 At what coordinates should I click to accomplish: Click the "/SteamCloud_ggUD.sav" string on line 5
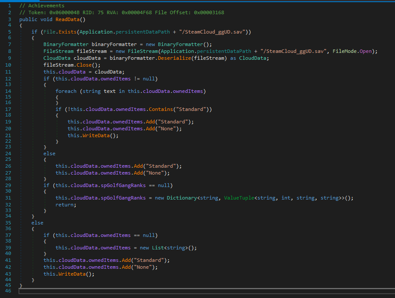(212, 32)
